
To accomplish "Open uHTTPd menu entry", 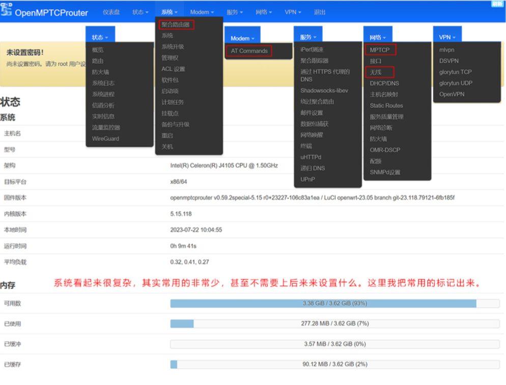I will coord(311,157).
